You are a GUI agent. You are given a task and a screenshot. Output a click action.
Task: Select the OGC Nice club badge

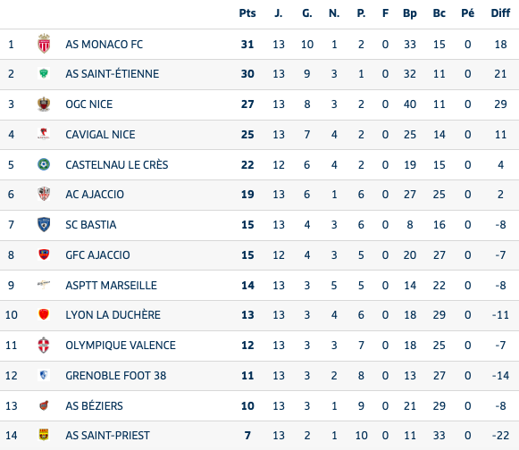click(44, 104)
